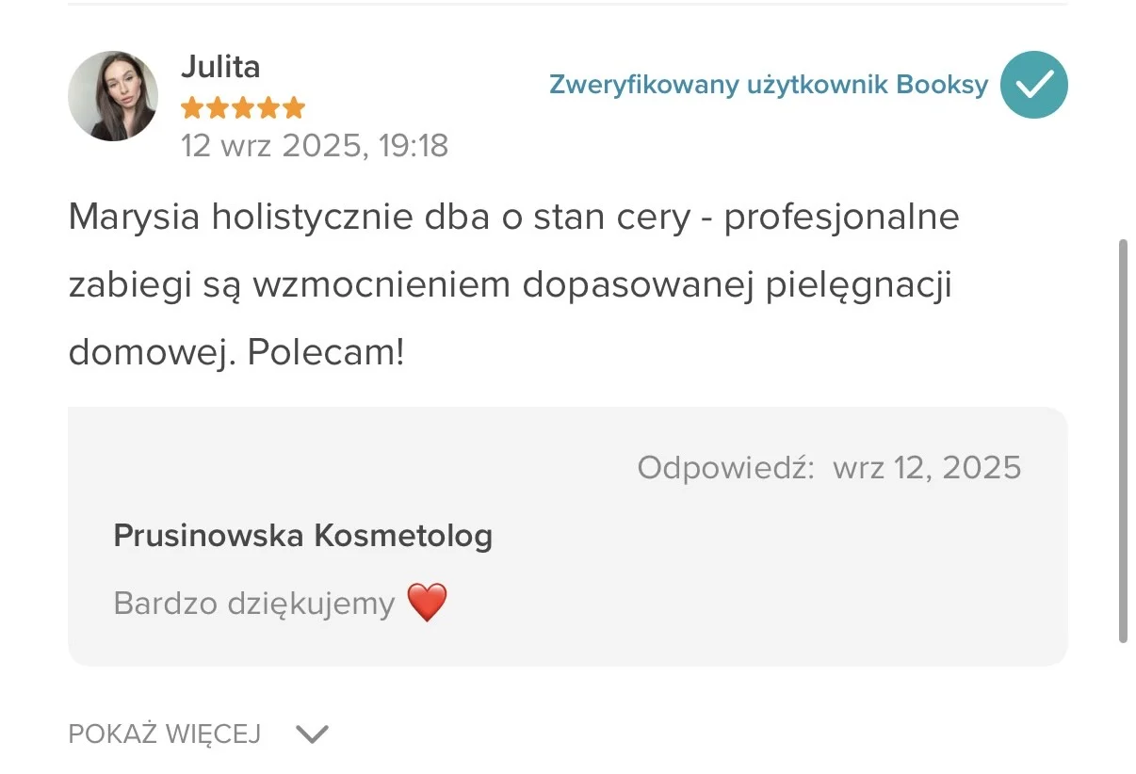Image resolution: width=1136 pixels, height=774 pixels.
Task: Select the third star in Julita's rating
Action: tap(242, 106)
